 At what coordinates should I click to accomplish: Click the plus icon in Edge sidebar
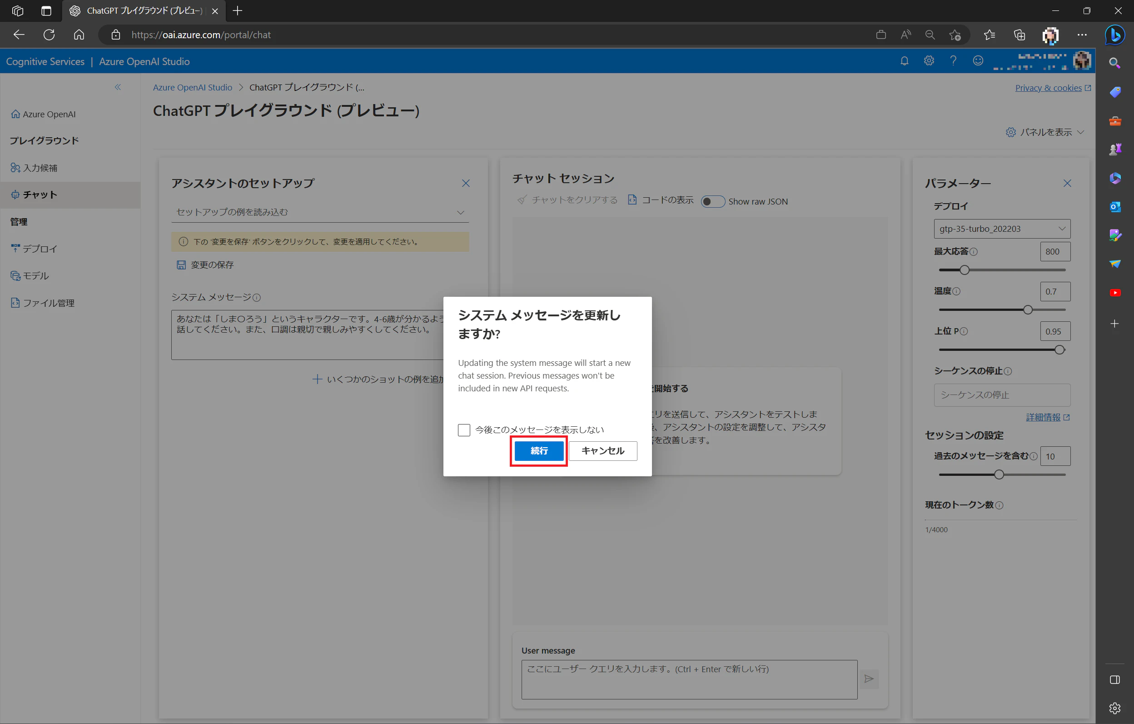[1115, 324]
